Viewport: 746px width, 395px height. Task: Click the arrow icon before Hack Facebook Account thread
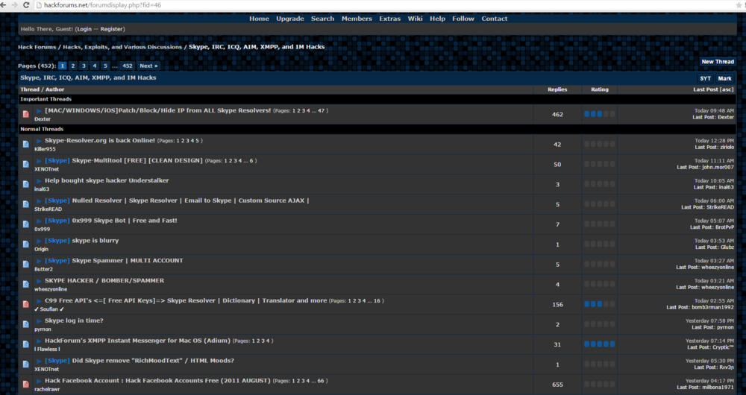point(39,381)
